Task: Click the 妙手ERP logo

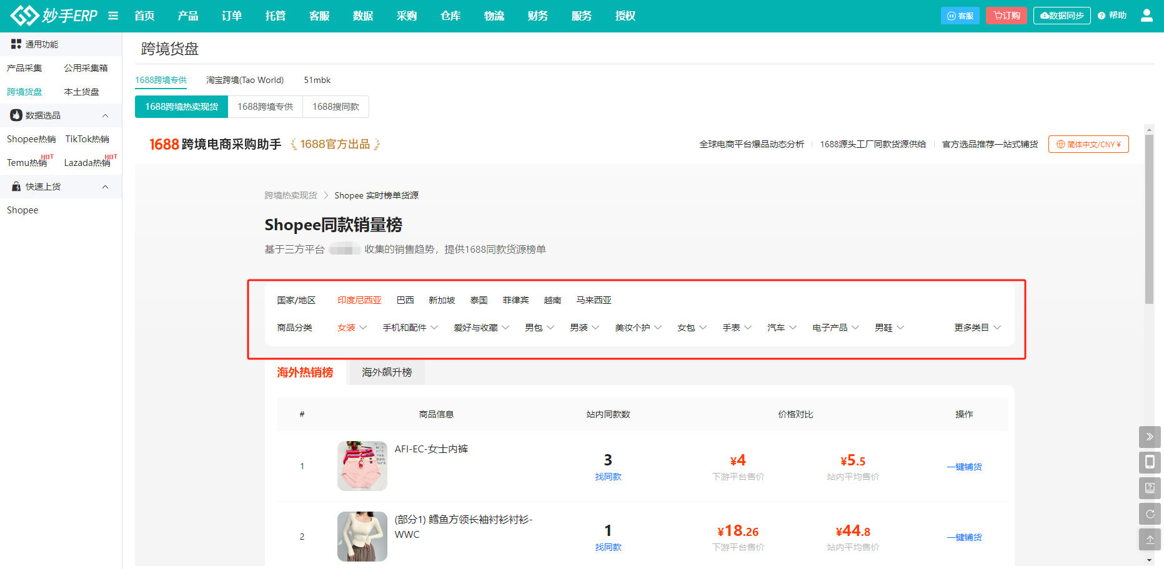Action: point(54,16)
